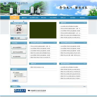Image resolution: width=97 pixels, height=97 pixels.
Task: Click the search keyword input field
Action: [x=19, y=38]
